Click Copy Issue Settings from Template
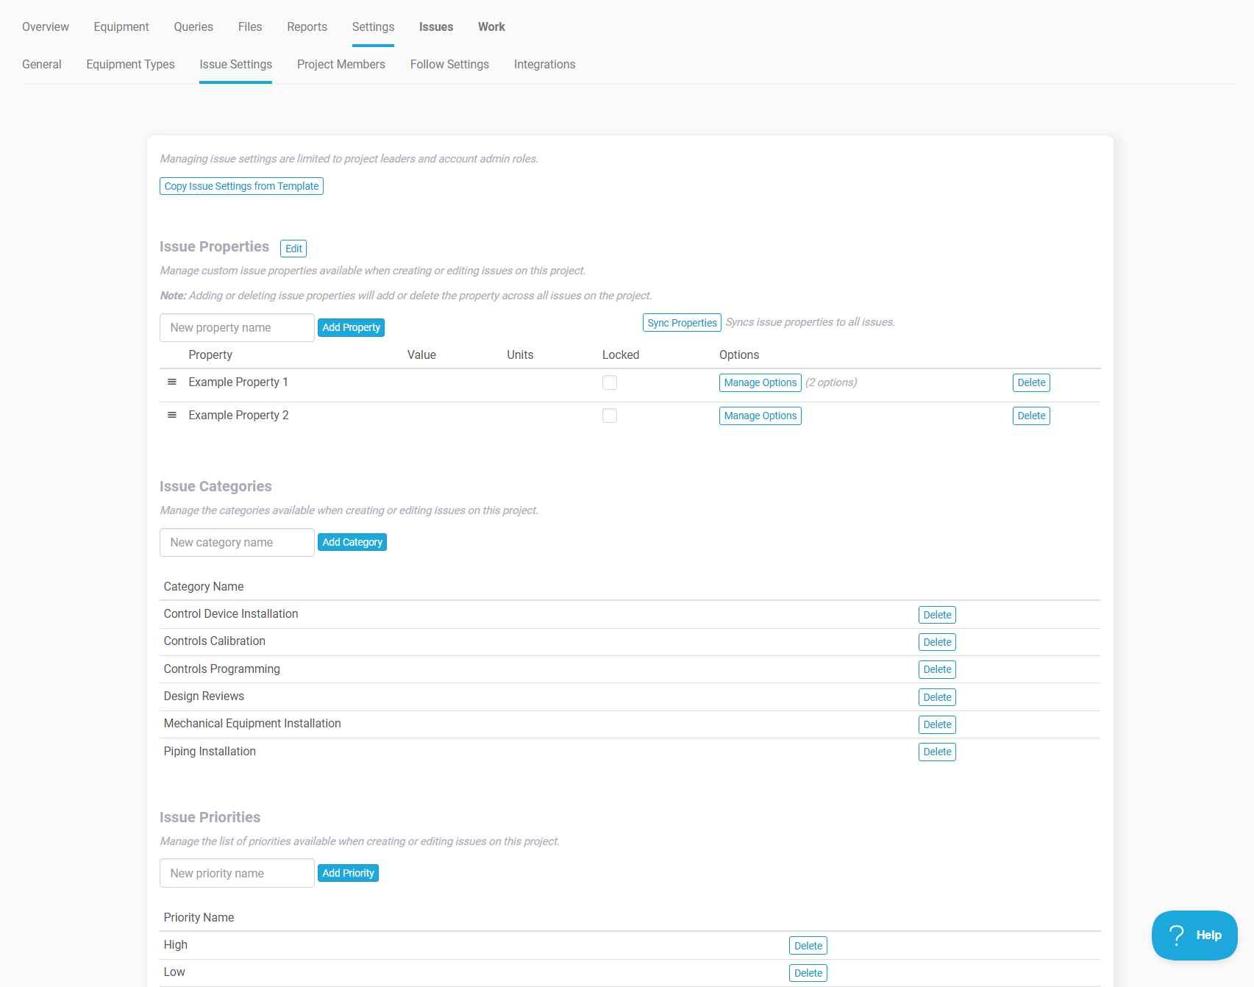This screenshot has width=1254, height=987. (x=241, y=186)
